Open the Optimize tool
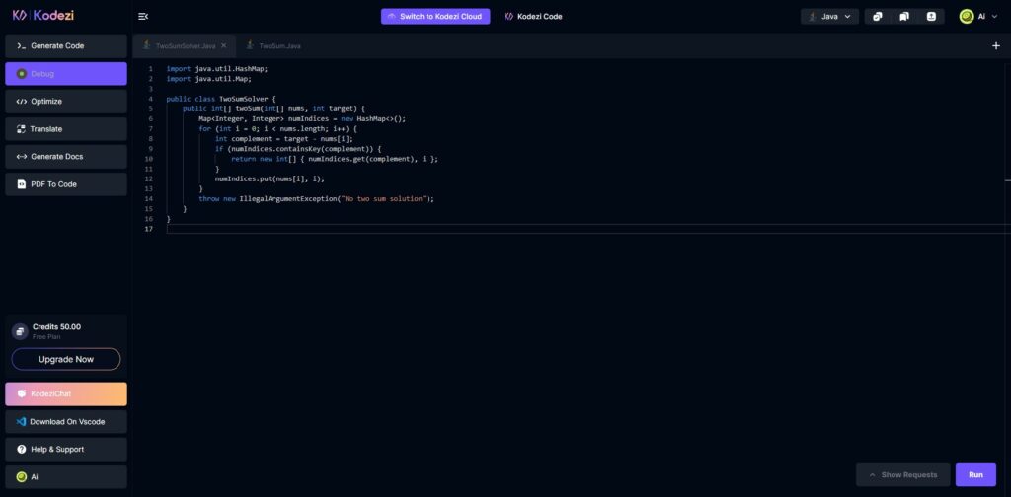Image resolution: width=1011 pixels, height=497 pixels. pyautogui.click(x=66, y=101)
